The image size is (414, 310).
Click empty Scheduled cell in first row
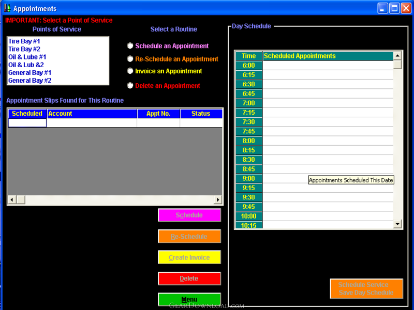click(x=27, y=123)
